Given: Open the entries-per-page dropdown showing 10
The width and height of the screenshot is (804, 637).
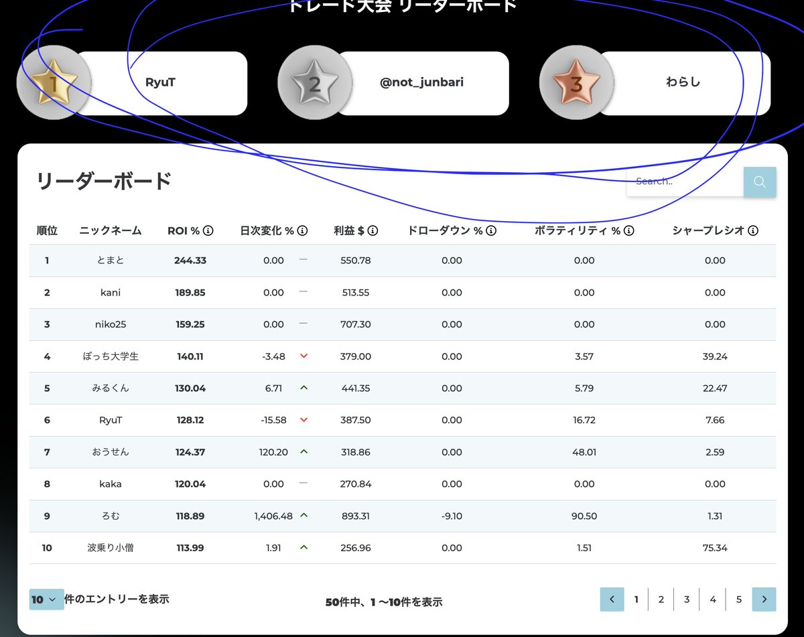Looking at the screenshot, I should [x=46, y=599].
